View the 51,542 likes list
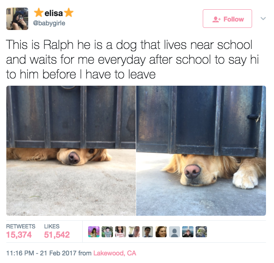The height and width of the screenshot is (263, 274). [x=57, y=231]
